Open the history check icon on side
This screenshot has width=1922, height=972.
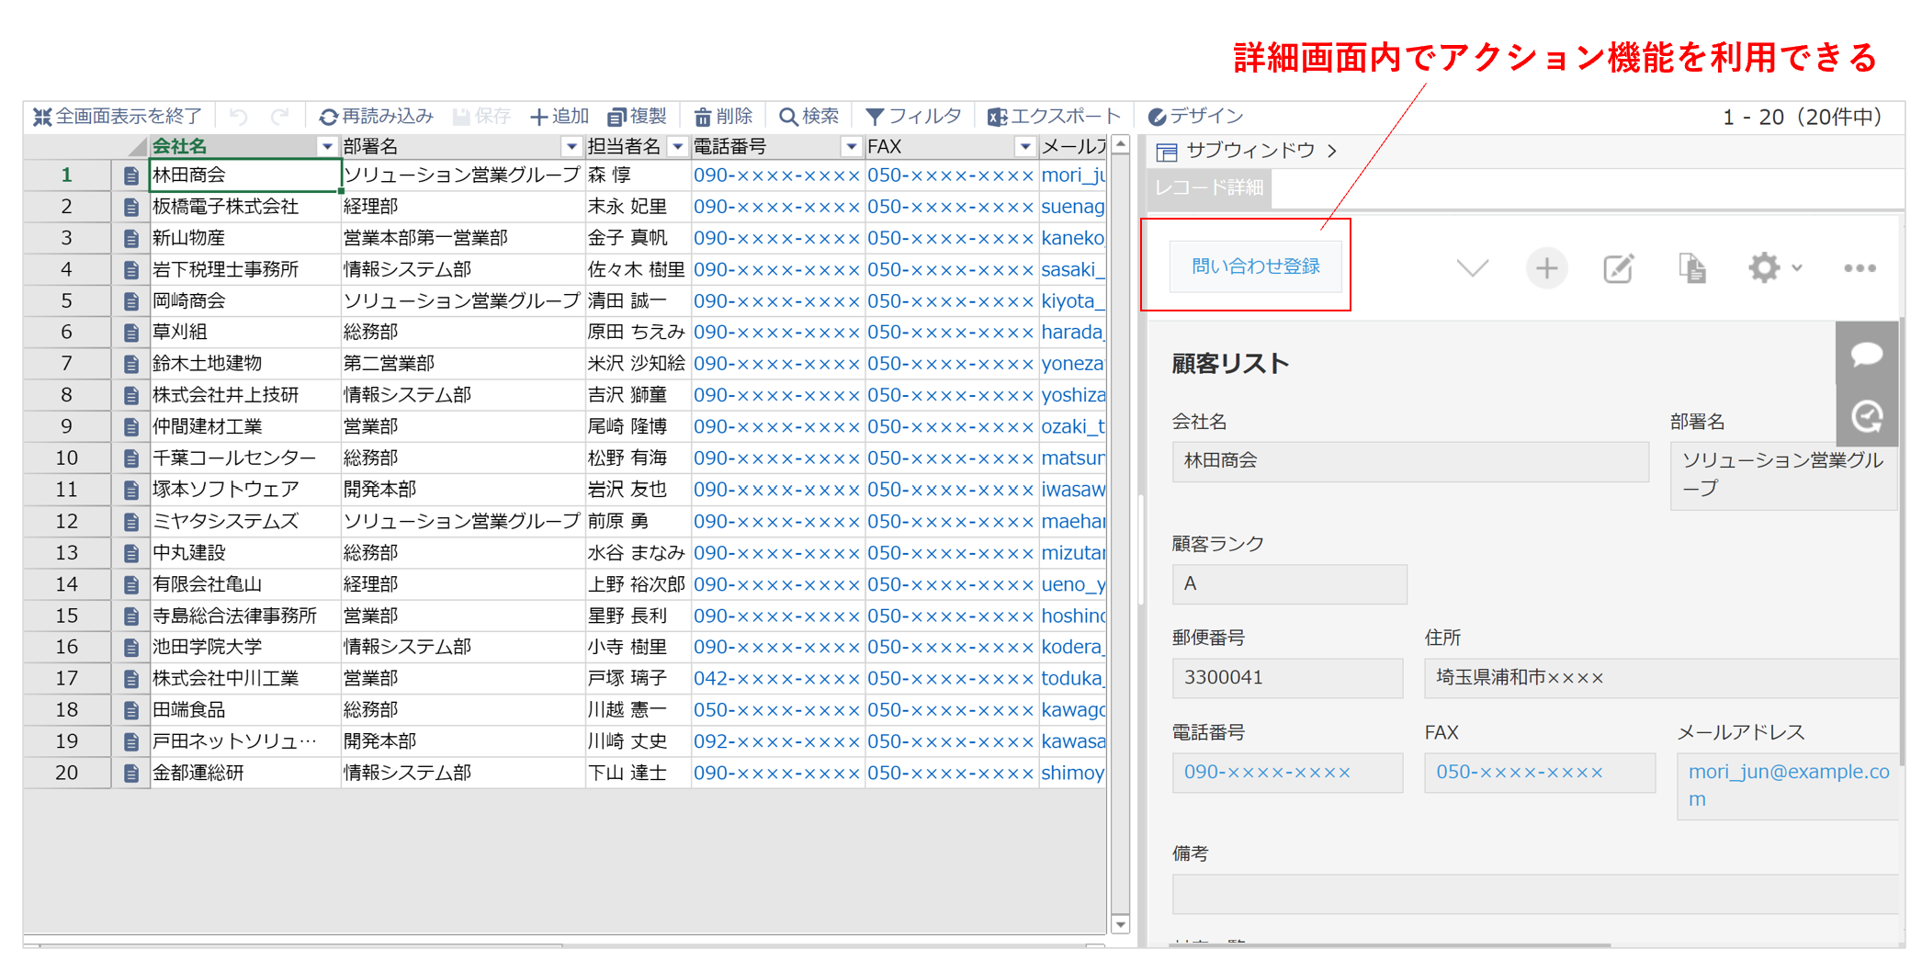[1866, 416]
